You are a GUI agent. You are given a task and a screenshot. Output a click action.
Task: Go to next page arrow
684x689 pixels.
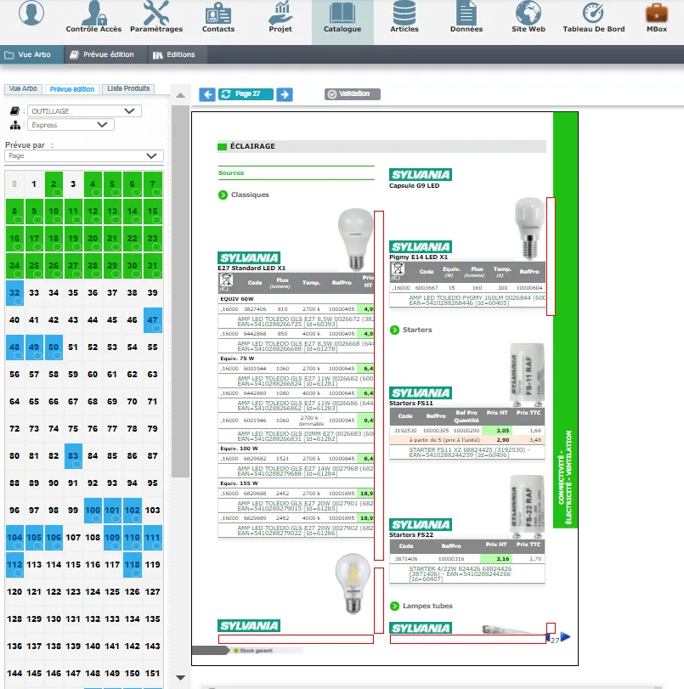[x=285, y=94]
